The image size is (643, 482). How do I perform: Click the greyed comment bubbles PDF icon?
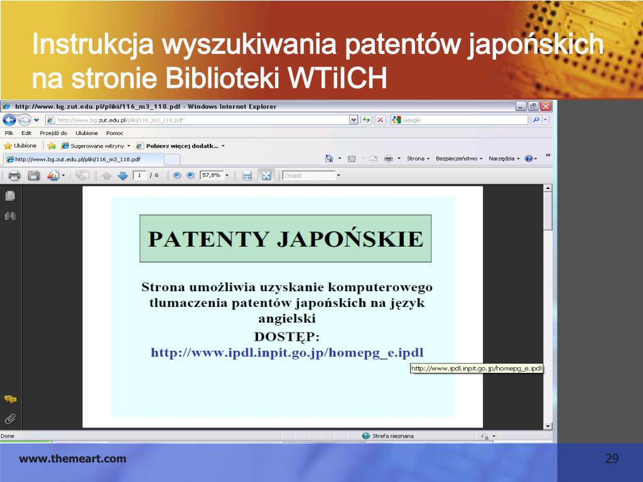pyautogui.click(x=82, y=176)
